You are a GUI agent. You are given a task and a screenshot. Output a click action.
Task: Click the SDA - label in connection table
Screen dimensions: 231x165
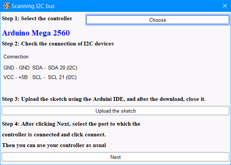point(39,68)
